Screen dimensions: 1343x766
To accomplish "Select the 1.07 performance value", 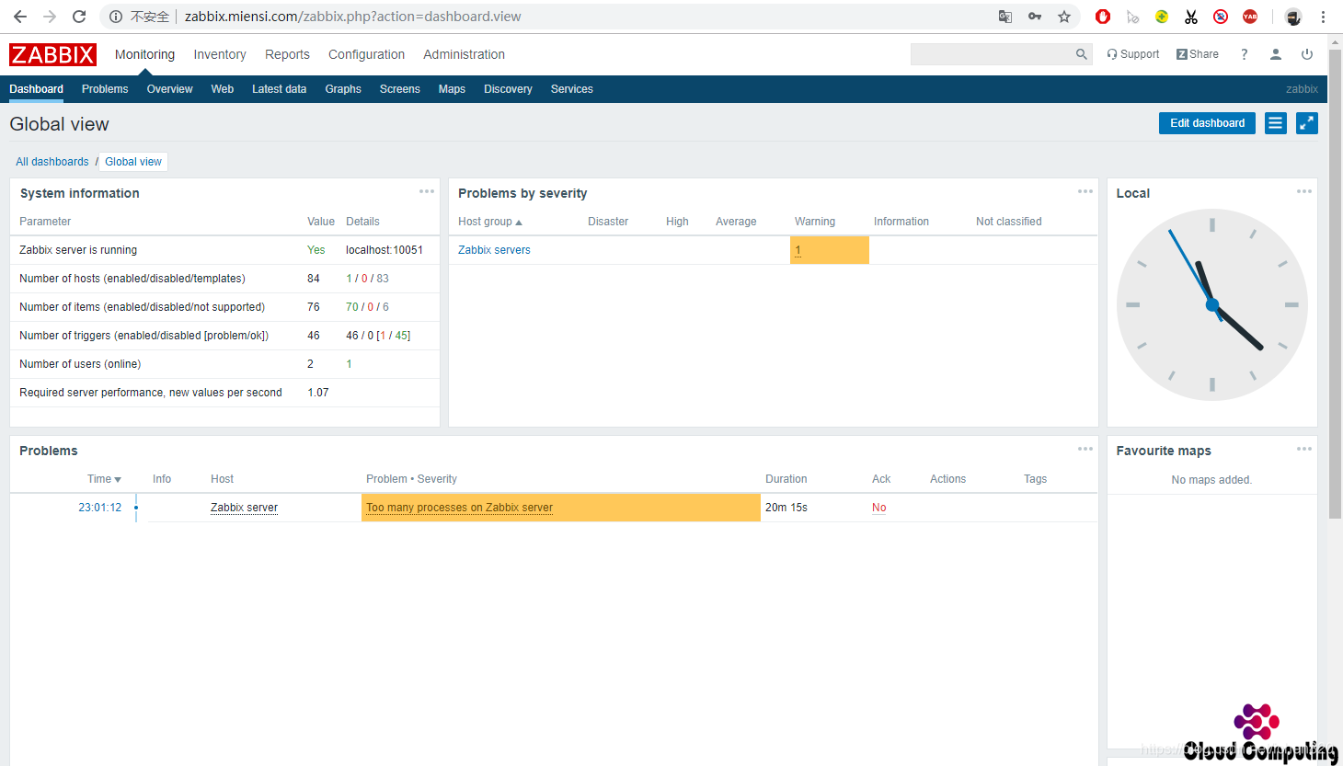I will (318, 393).
